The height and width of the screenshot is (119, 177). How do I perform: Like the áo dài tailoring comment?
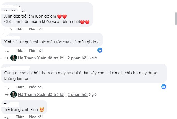[x=20, y=87]
